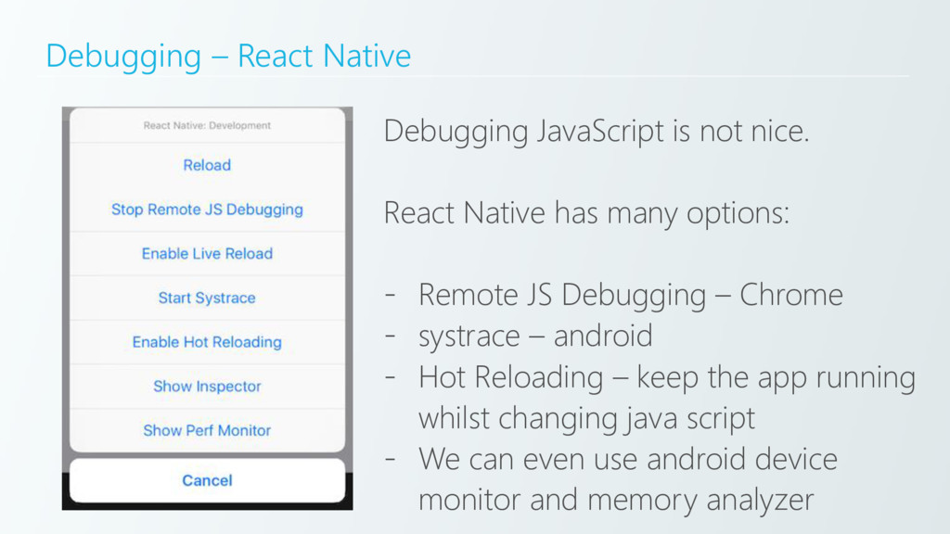Click the React Native: Development header

(207, 126)
